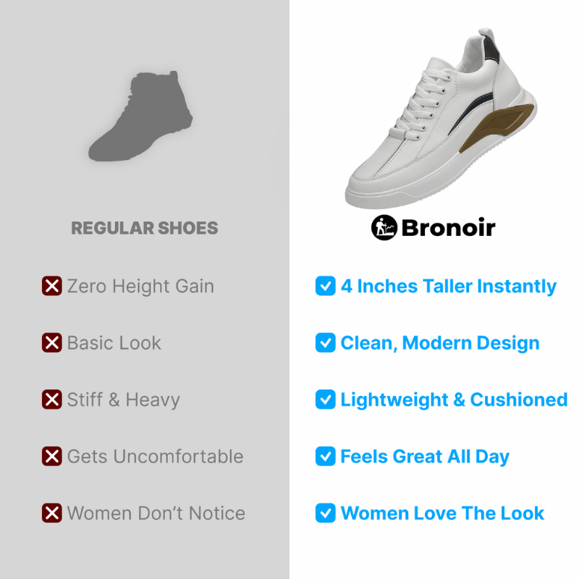Click the Women Love The Look text
Image resolution: width=579 pixels, height=579 pixels.
pos(442,513)
